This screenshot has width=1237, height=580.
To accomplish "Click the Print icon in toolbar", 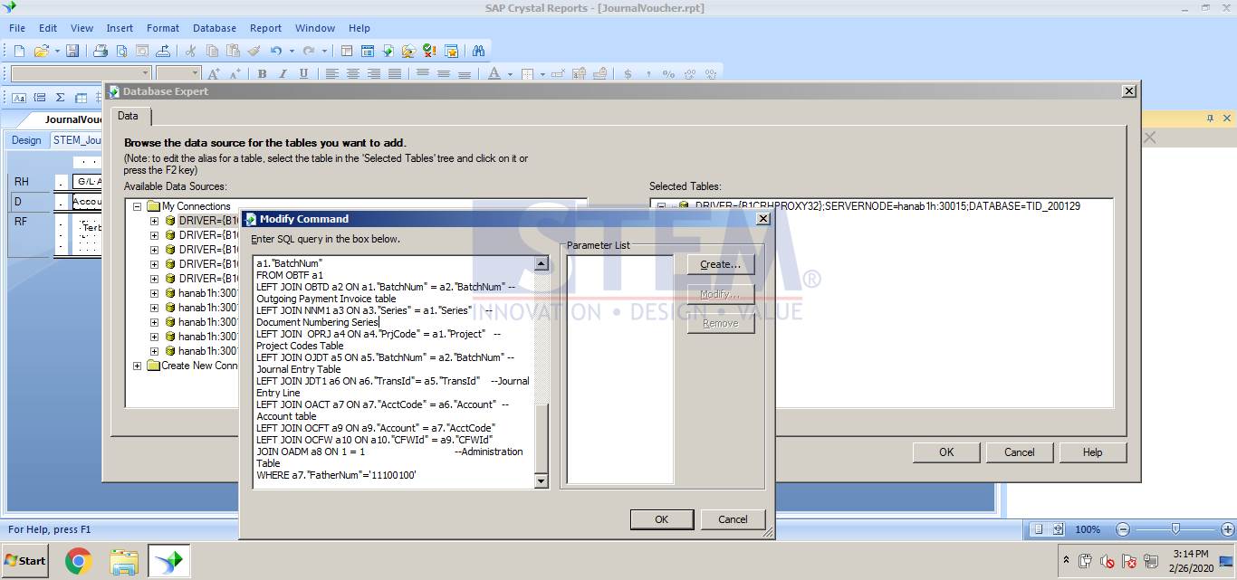I will (x=101, y=51).
